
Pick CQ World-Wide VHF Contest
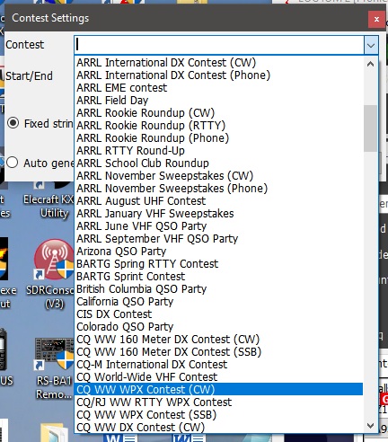[218, 377]
